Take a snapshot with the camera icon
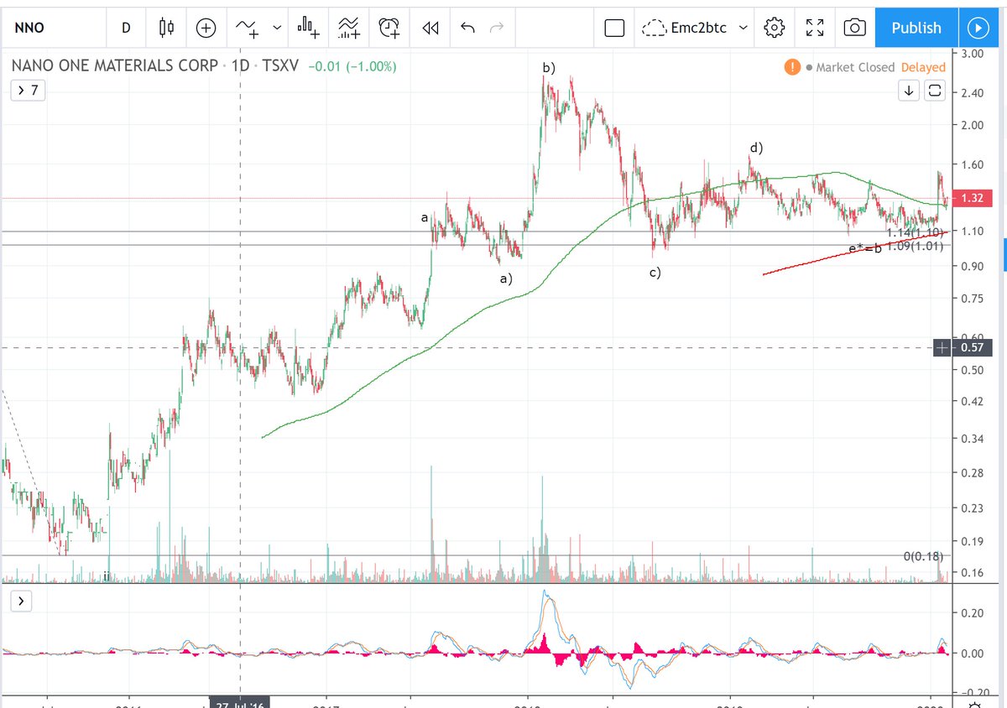The image size is (1007, 708). (854, 28)
